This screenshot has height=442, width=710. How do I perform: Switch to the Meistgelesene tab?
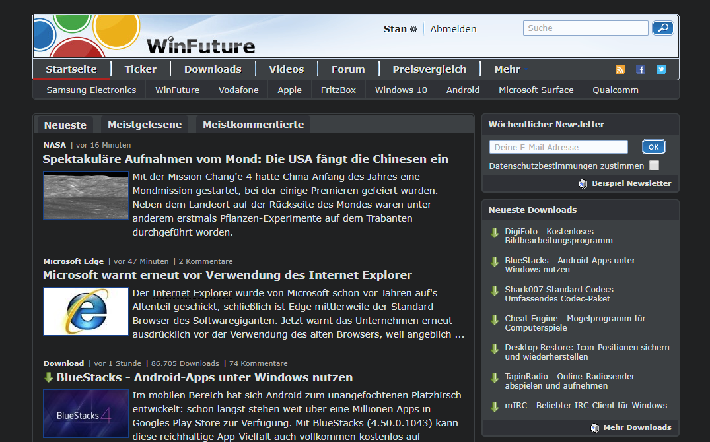(144, 124)
